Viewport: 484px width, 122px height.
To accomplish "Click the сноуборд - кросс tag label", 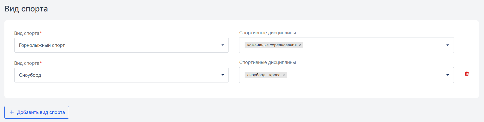I will [264, 75].
